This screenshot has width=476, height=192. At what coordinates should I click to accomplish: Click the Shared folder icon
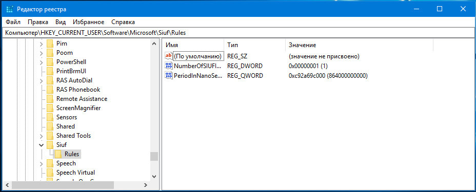click(x=50, y=126)
